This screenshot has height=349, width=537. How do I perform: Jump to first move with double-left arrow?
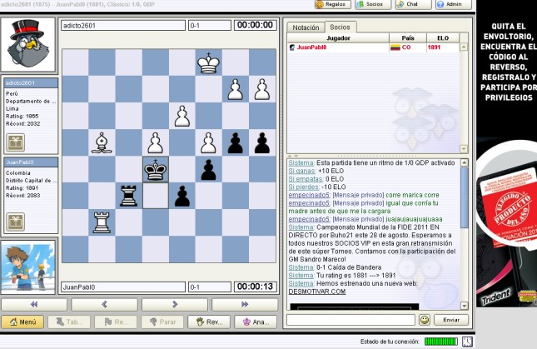tap(35, 305)
